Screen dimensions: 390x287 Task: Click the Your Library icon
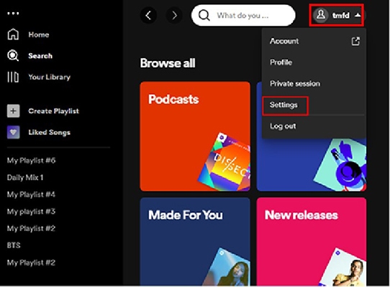(13, 77)
